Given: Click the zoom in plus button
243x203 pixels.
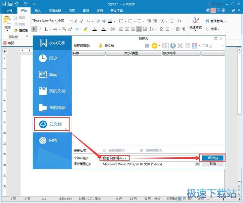Looking at the screenshot, I should click(x=239, y=199).
